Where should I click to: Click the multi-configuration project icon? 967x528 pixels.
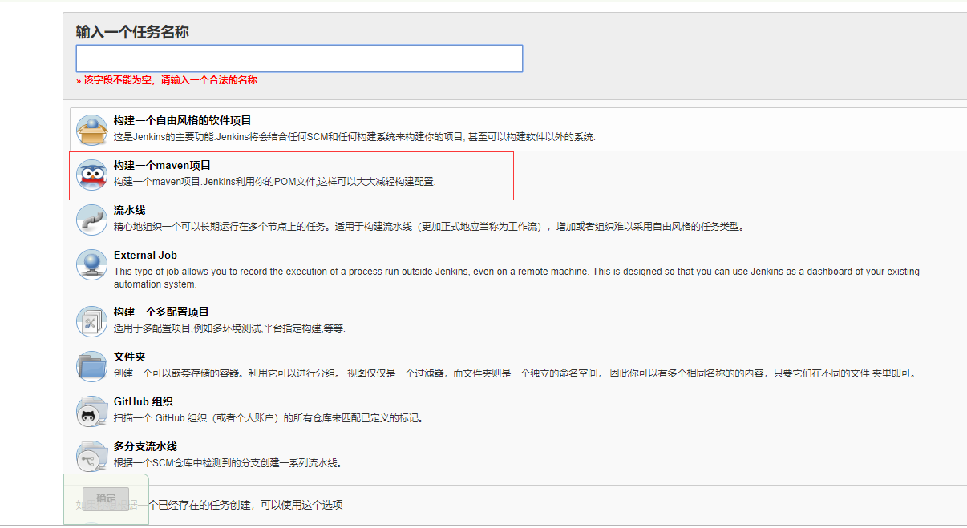(x=91, y=321)
